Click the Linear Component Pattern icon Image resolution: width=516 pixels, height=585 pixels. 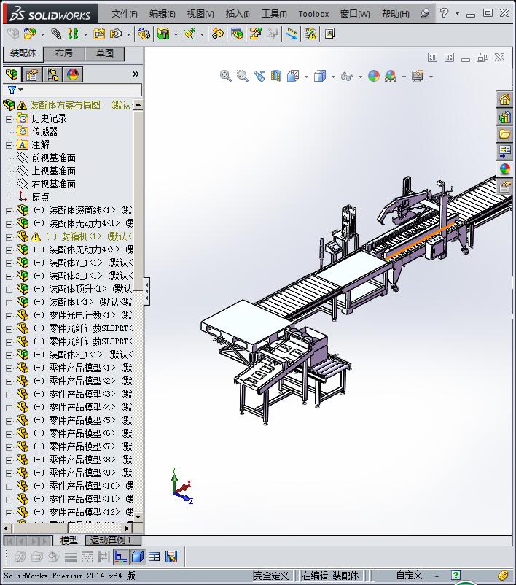click(73, 34)
